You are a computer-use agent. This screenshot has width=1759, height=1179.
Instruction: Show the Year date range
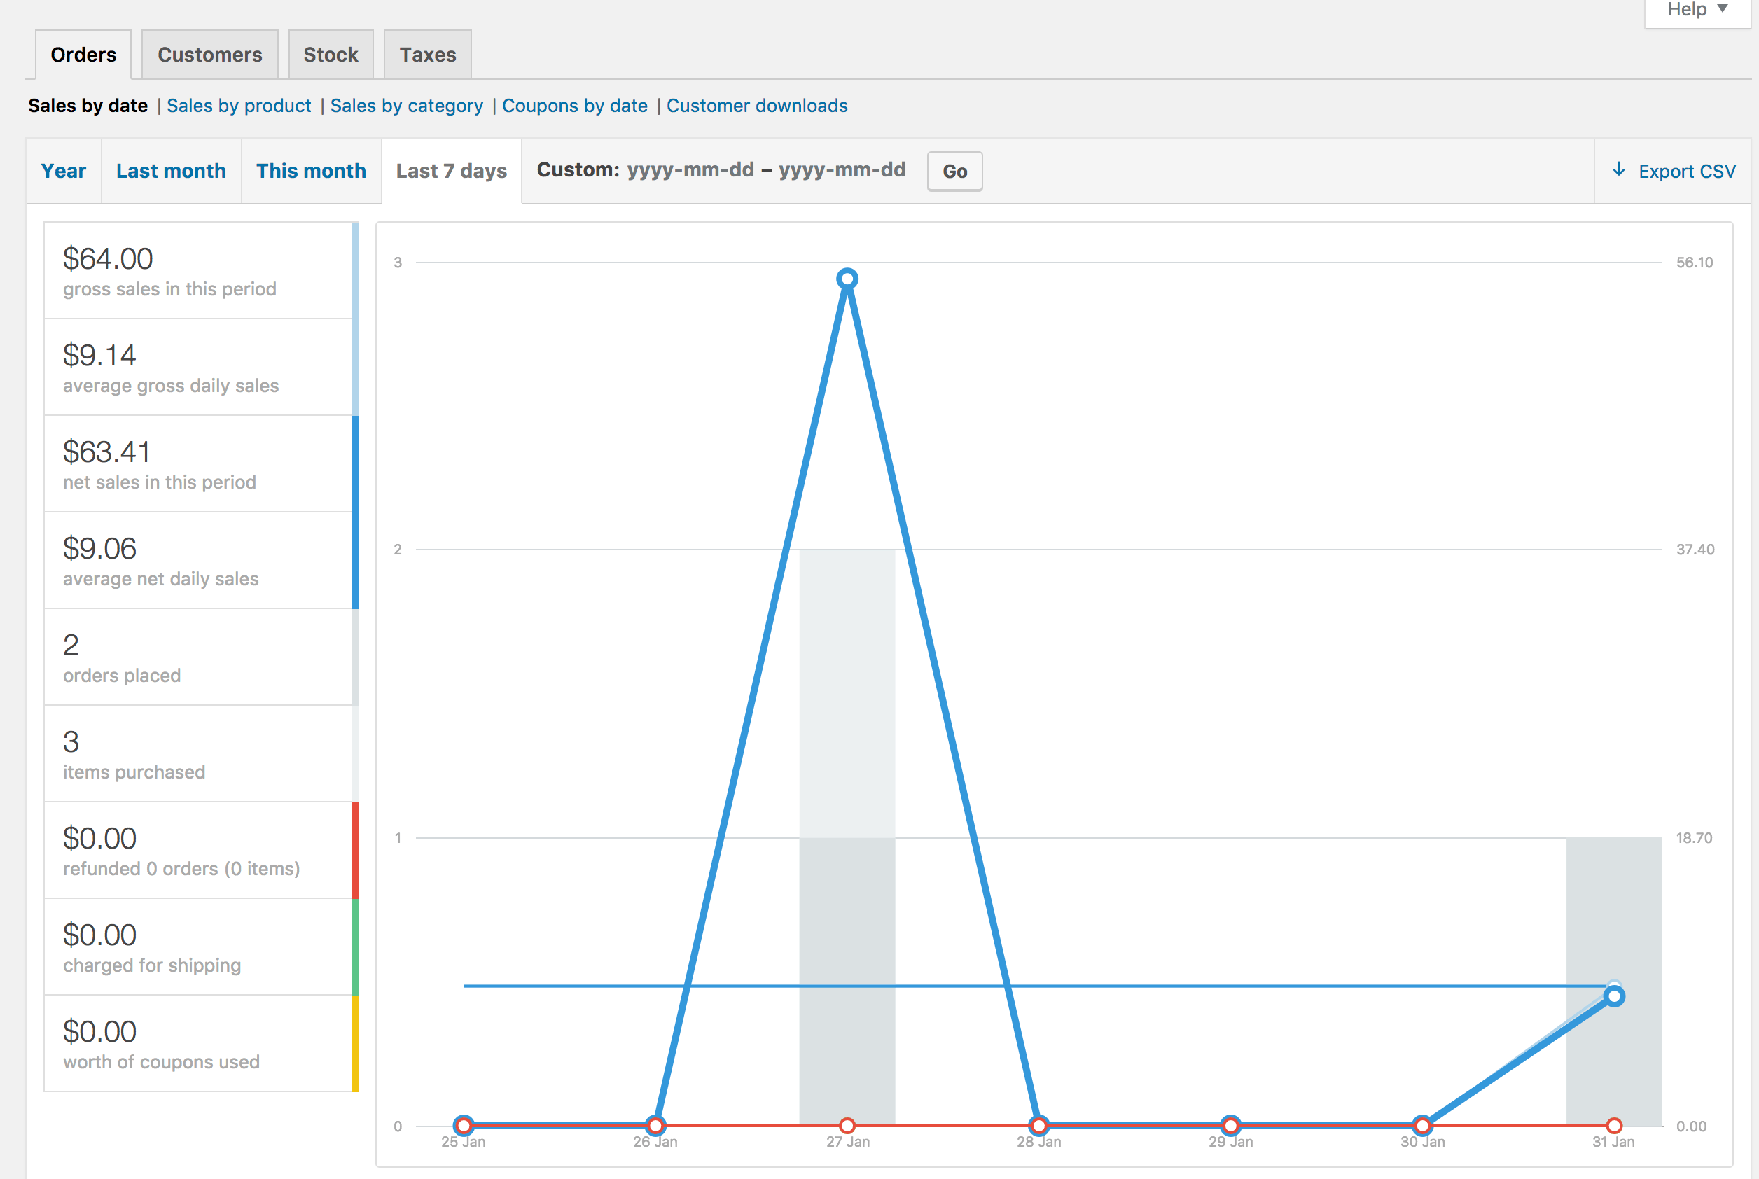[64, 172]
